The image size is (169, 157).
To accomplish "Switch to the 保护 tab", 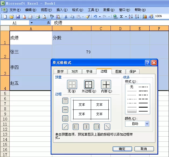I will point(133,71).
